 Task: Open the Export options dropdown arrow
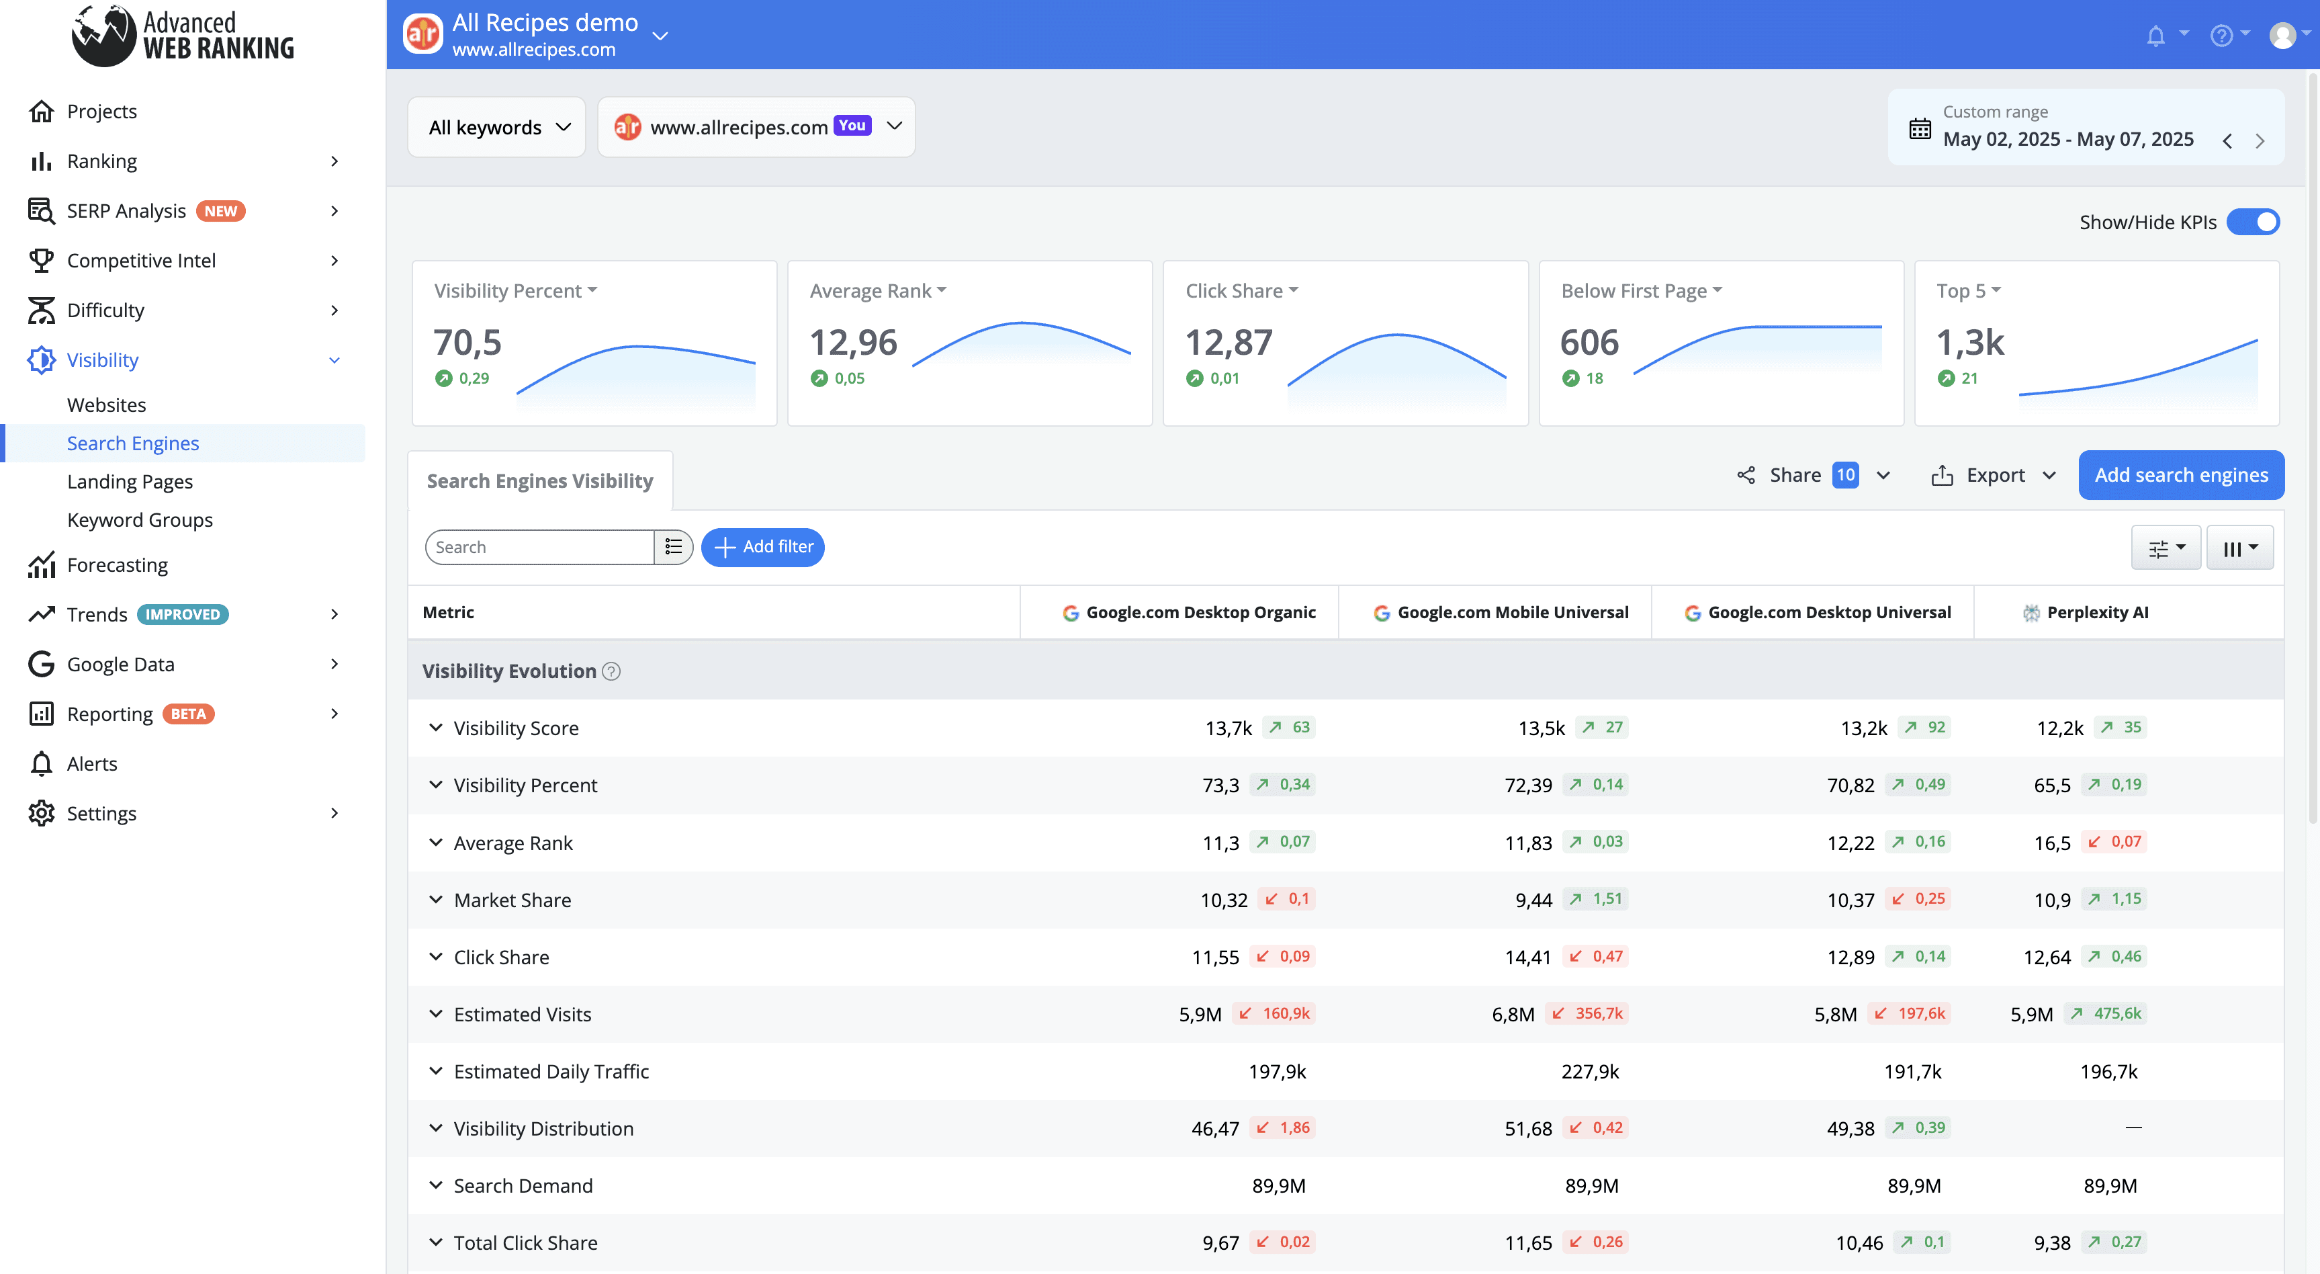coord(2049,475)
